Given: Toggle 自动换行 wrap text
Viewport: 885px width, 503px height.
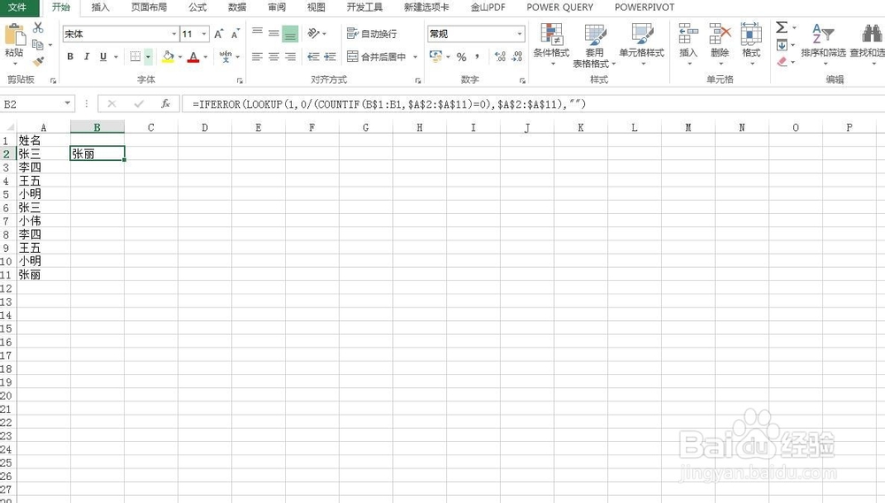Looking at the screenshot, I should click(x=372, y=34).
